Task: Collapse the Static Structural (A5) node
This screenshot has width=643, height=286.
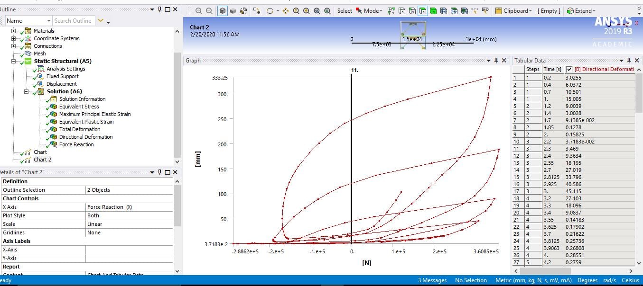Action: (x=14, y=61)
